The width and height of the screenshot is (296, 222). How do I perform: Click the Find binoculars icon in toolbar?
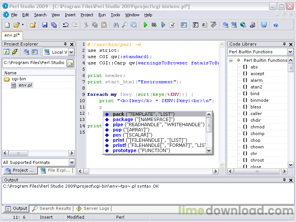coord(116,25)
